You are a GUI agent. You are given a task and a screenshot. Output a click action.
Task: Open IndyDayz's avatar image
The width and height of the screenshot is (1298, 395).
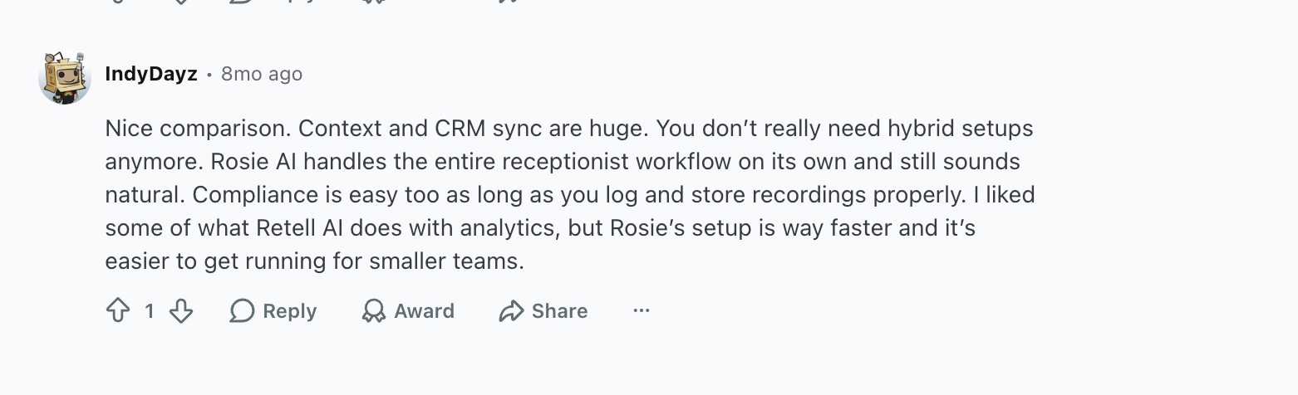click(65, 78)
